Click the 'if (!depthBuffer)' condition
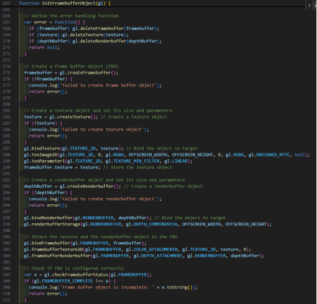 point(45,193)
